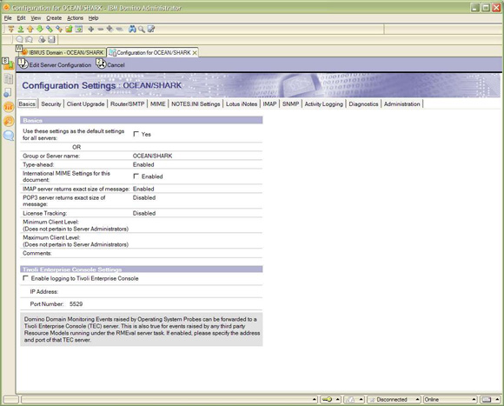
Task: Click the gray document icon in sidebar
Action: point(9,79)
